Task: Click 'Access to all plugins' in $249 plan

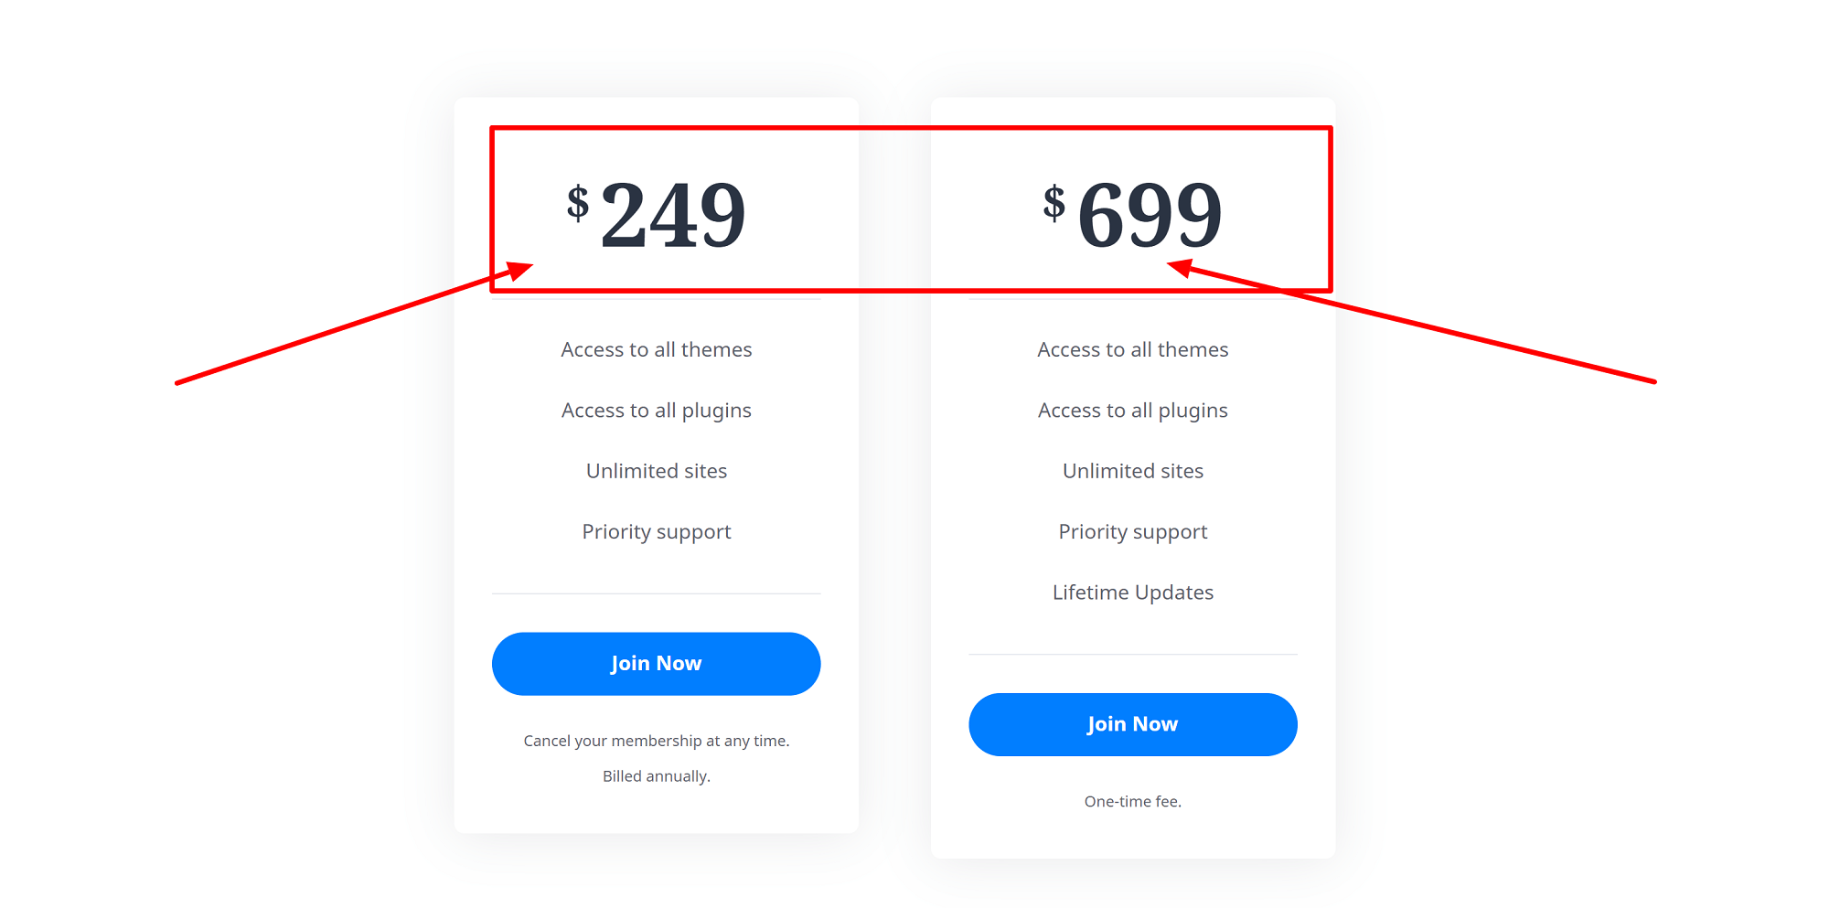Action: tap(656, 411)
